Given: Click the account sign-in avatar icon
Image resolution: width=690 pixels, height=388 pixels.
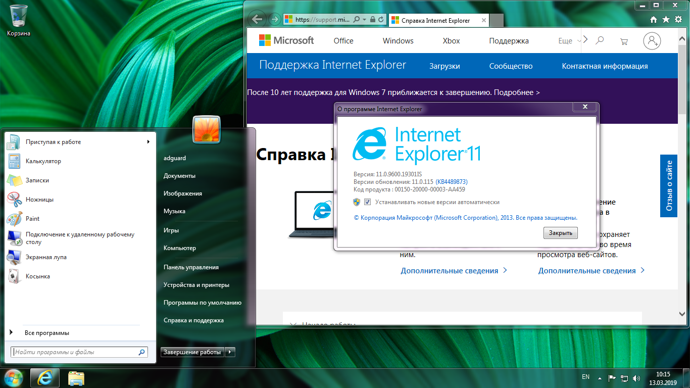Looking at the screenshot, I should click(652, 41).
